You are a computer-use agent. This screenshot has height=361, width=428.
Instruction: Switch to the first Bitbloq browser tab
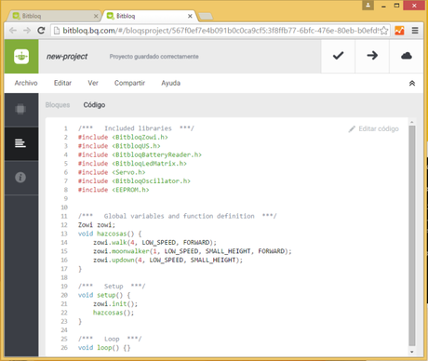(53, 16)
